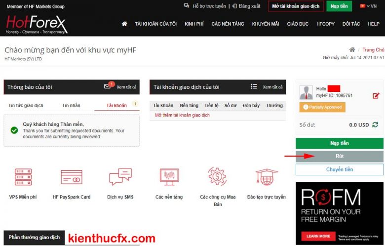The height and width of the screenshot is (246, 385).
Task: Click the LEARN MORE button on ROFM banner
Action: [318, 236]
